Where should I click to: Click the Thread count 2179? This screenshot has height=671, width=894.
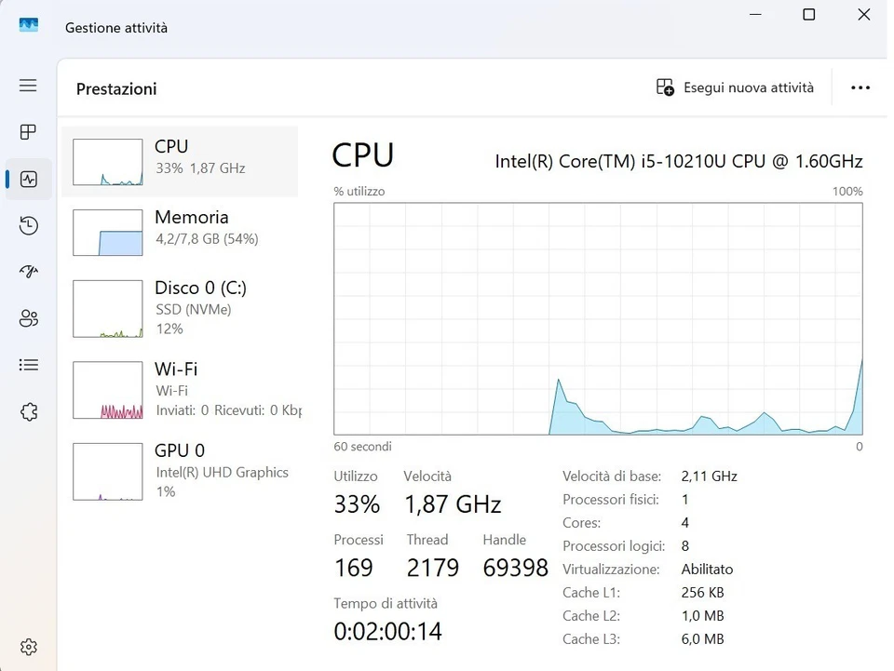[433, 568]
